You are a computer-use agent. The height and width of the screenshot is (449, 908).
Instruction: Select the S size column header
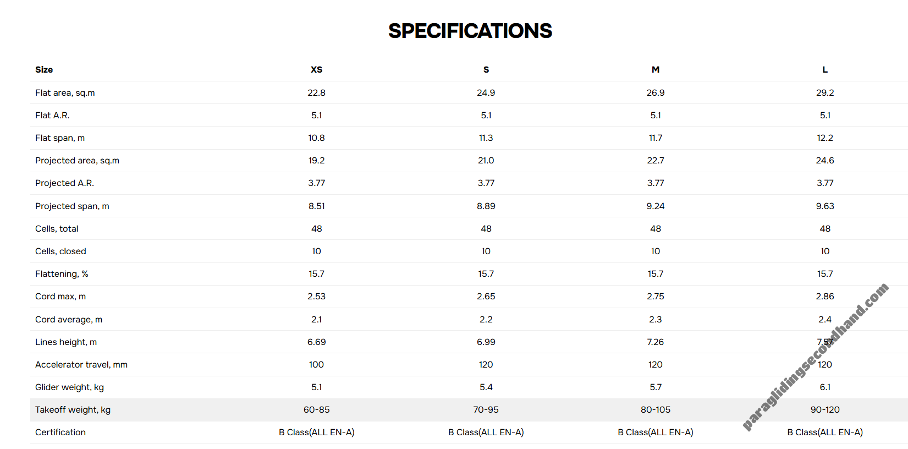pos(486,70)
